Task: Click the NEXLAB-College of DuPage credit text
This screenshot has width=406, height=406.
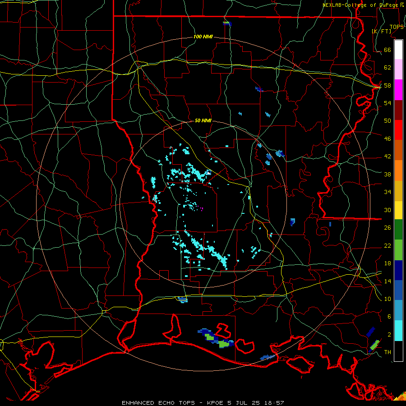Action: (361, 5)
